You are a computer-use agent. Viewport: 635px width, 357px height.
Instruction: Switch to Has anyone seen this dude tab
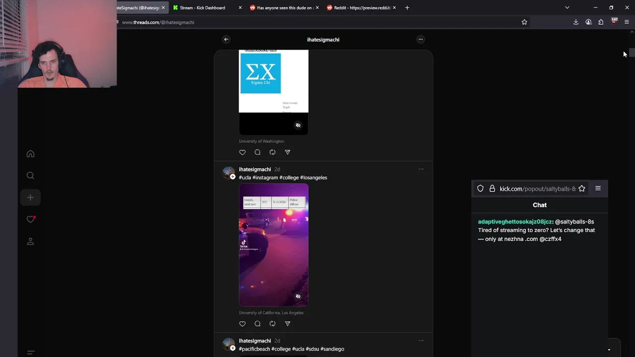pos(285,7)
